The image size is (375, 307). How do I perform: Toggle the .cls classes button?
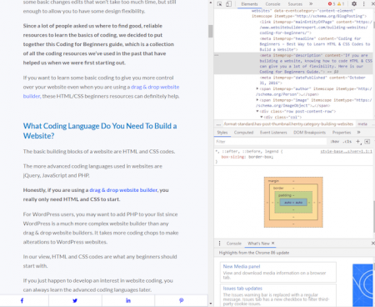(347, 142)
